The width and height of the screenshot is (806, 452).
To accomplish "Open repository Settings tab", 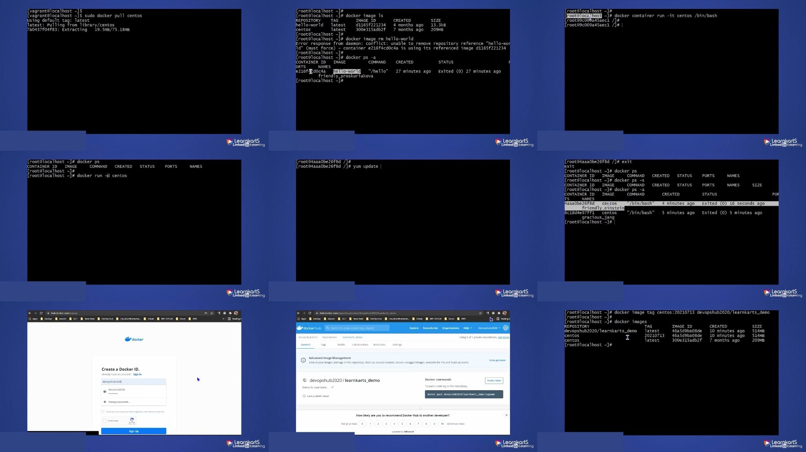I will (397, 345).
